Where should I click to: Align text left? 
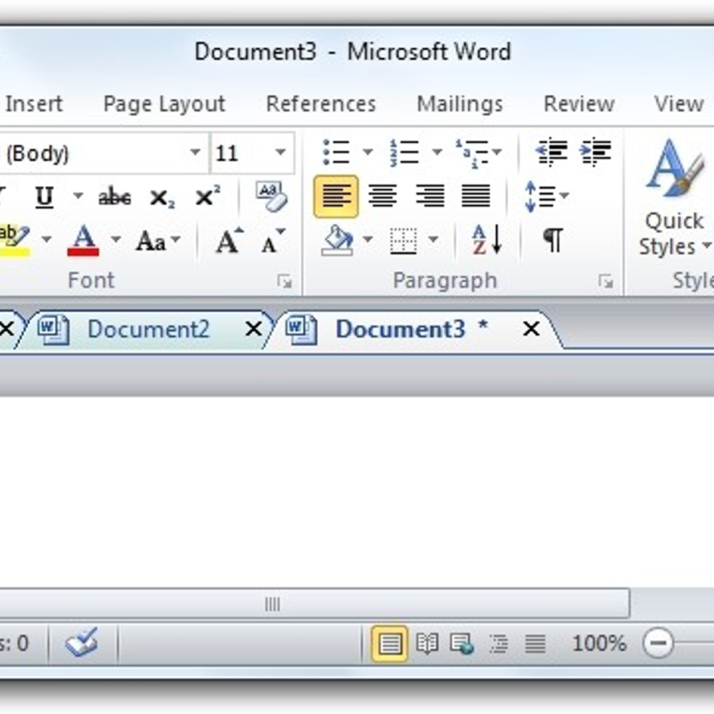click(336, 196)
